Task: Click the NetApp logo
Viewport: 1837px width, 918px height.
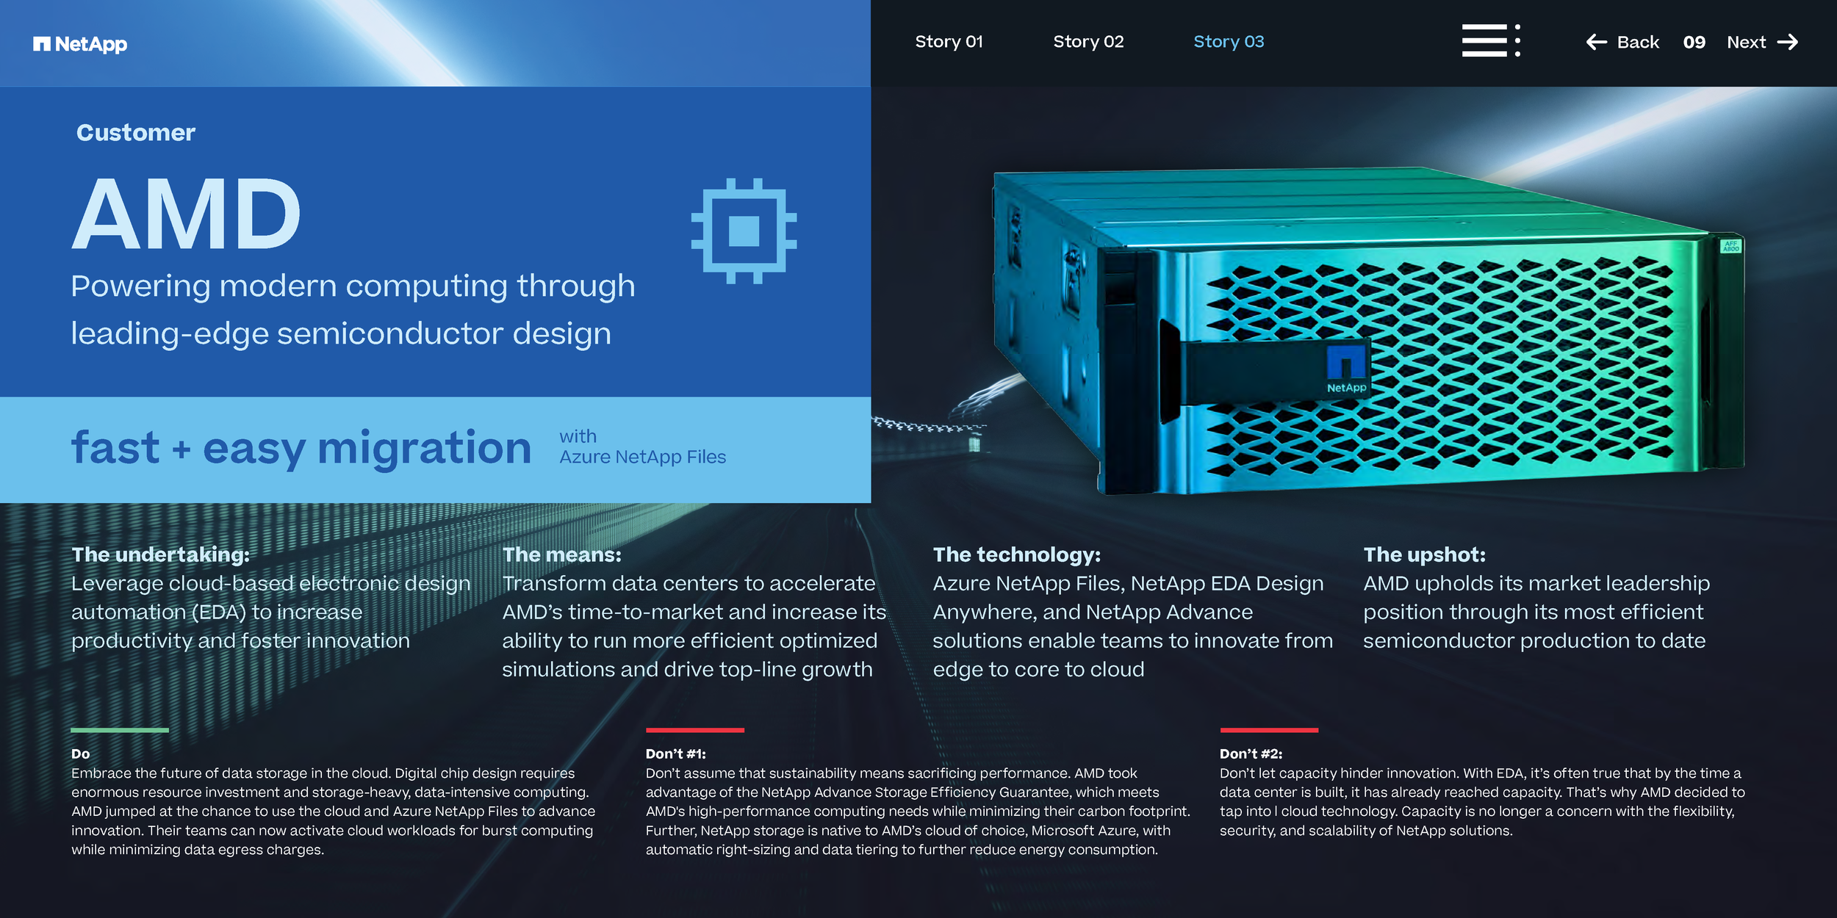Action: tap(80, 44)
